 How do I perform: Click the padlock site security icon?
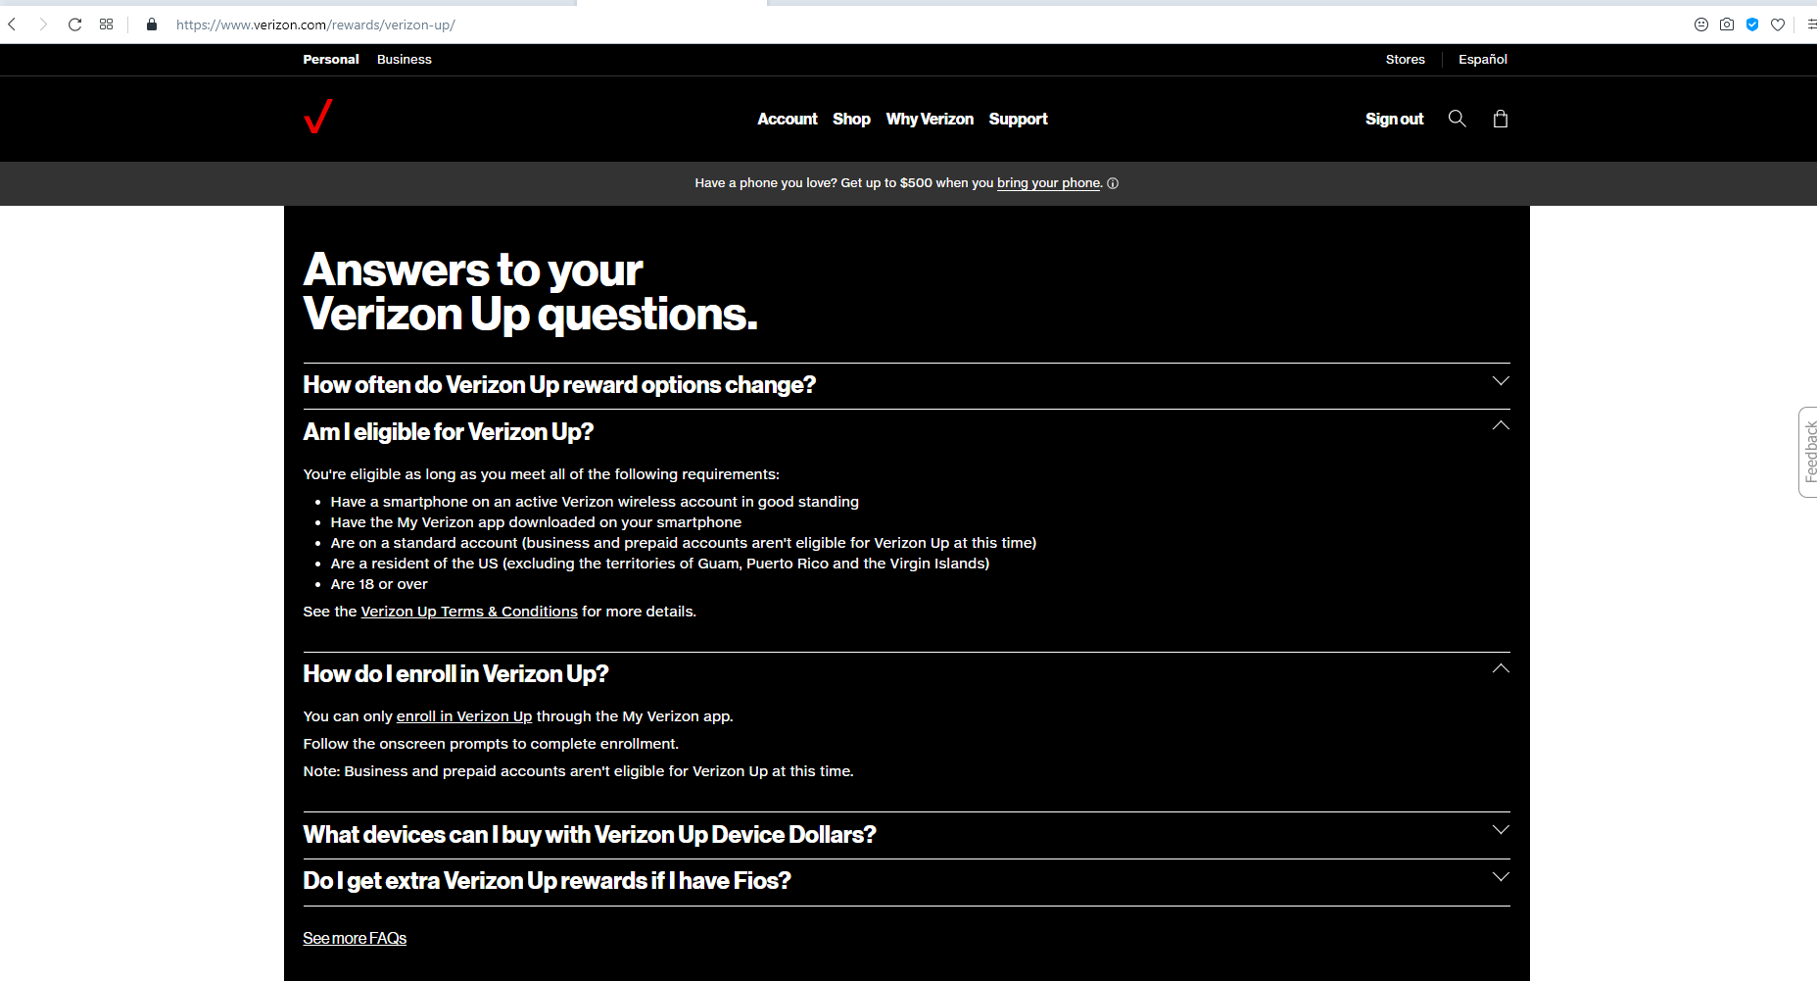click(x=152, y=25)
